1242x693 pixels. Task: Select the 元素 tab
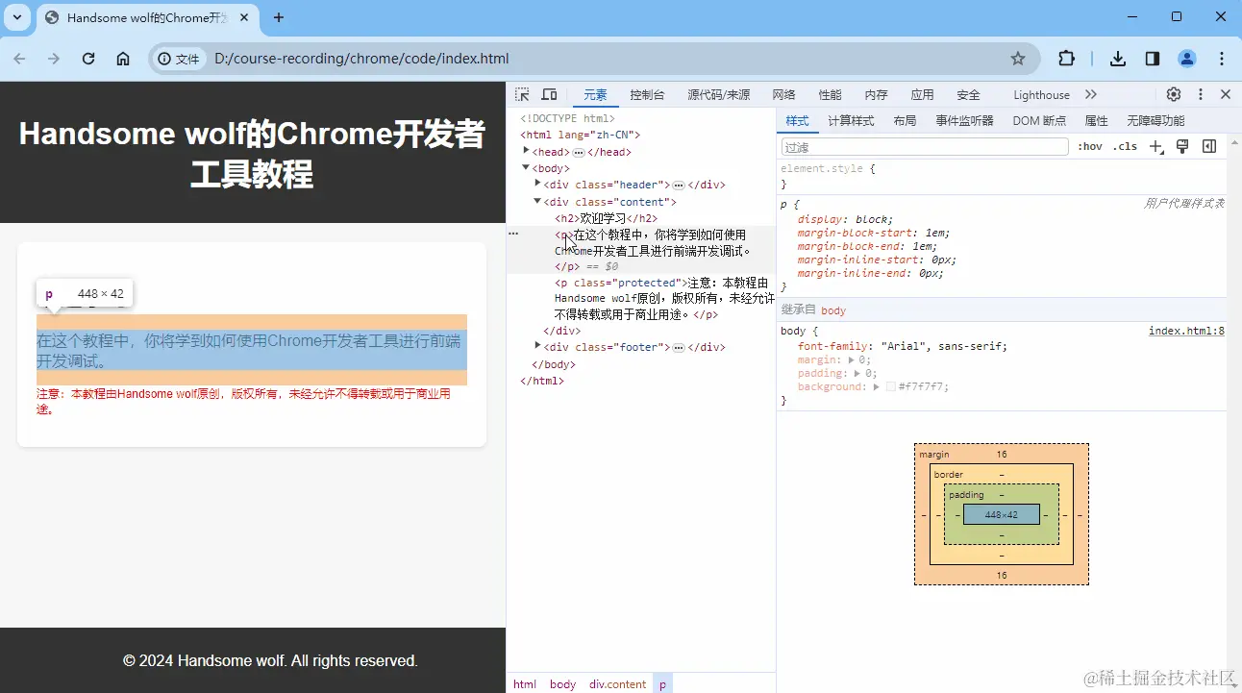coord(595,95)
